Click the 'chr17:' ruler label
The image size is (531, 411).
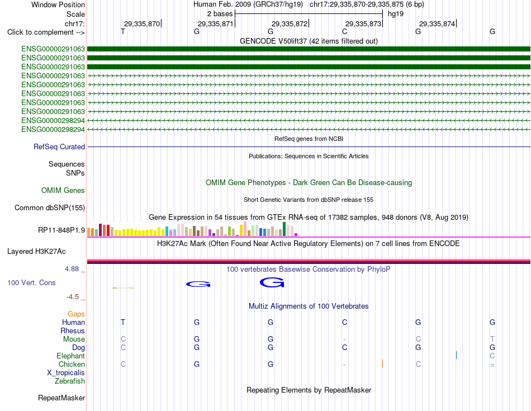tap(74, 23)
